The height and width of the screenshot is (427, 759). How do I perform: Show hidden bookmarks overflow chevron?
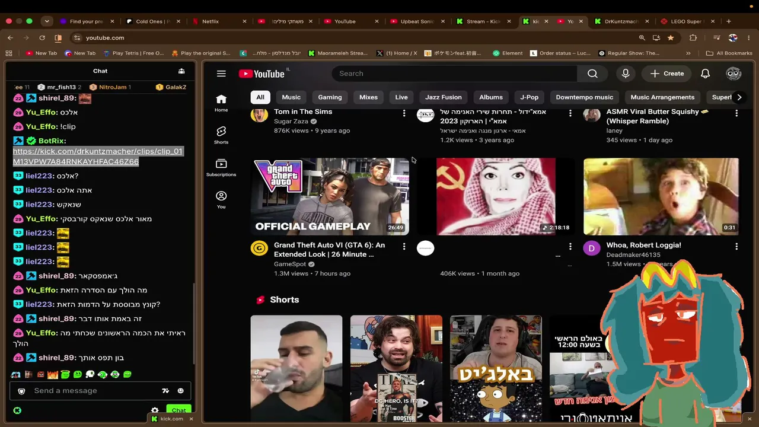pos(688,53)
